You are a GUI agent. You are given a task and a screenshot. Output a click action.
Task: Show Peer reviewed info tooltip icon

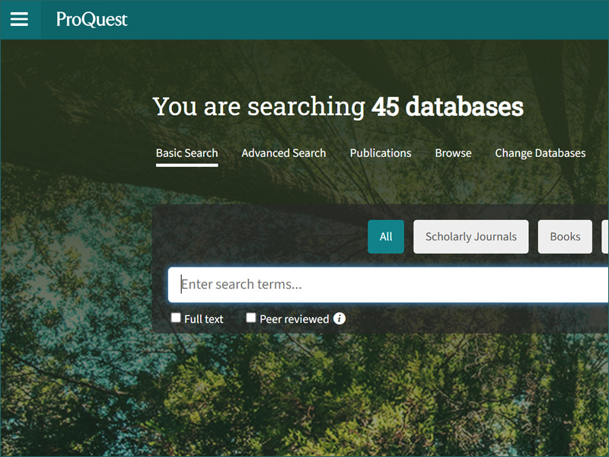(340, 318)
